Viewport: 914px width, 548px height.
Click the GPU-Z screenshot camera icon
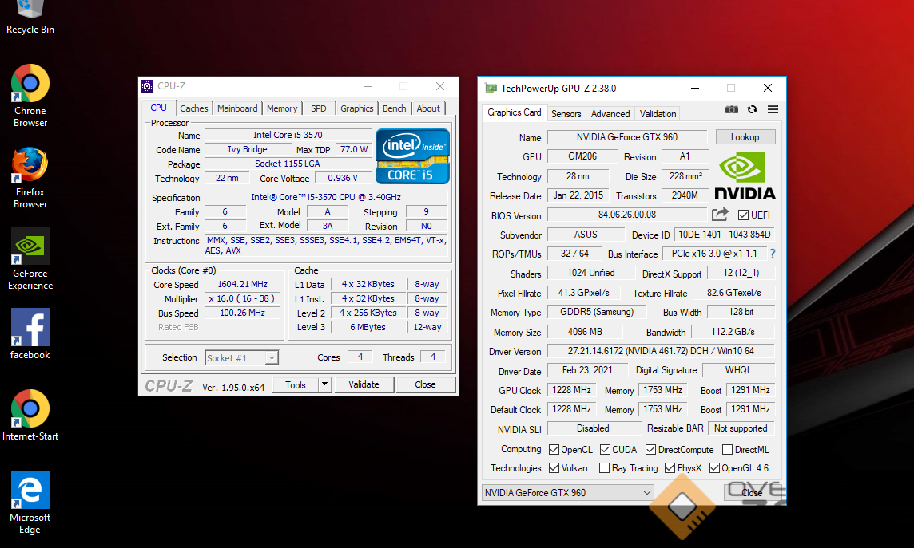(731, 109)
